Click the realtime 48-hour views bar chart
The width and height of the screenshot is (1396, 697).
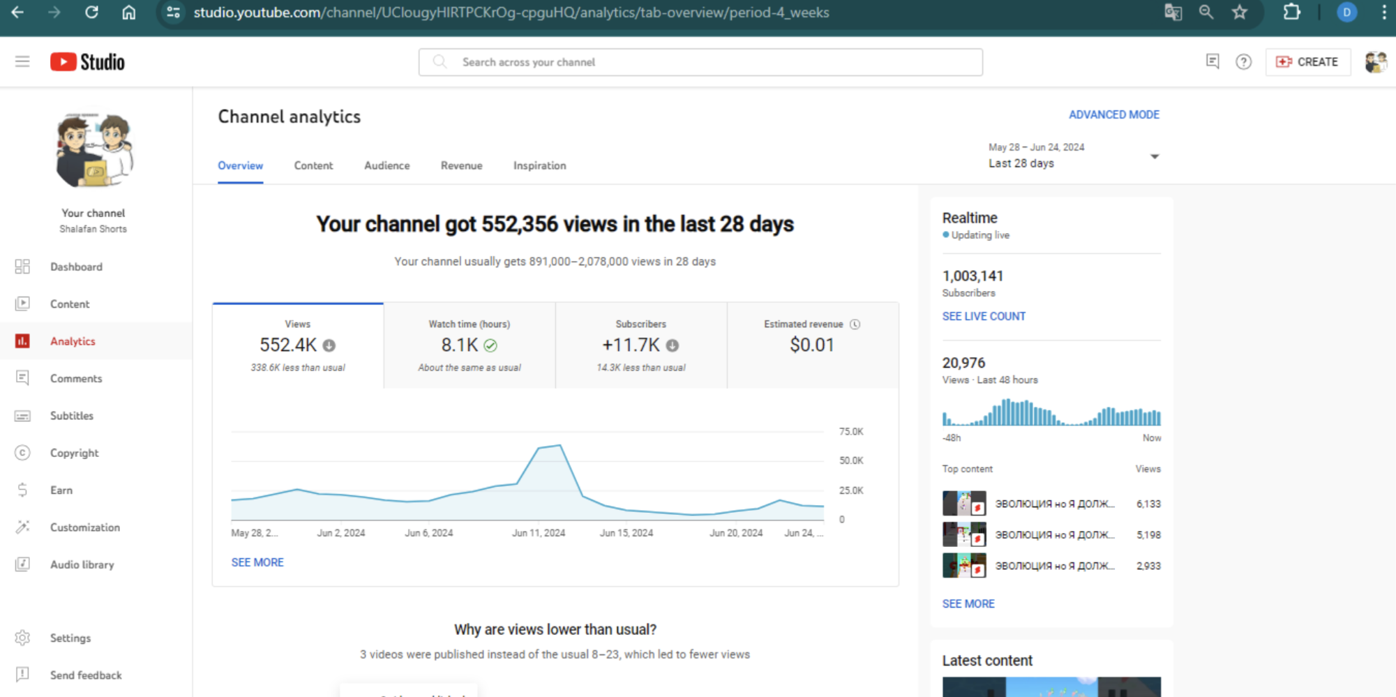point(1051,412)
